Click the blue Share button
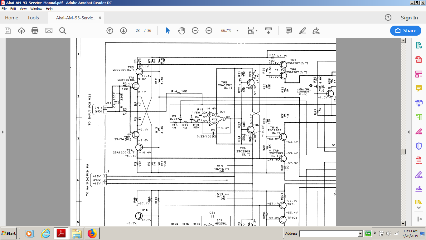426x240 pixels. (405, 30)
